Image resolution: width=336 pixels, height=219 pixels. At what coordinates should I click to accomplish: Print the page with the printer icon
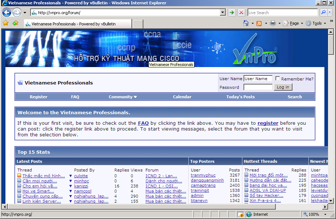pyautogui.click(x=273, y=23)
